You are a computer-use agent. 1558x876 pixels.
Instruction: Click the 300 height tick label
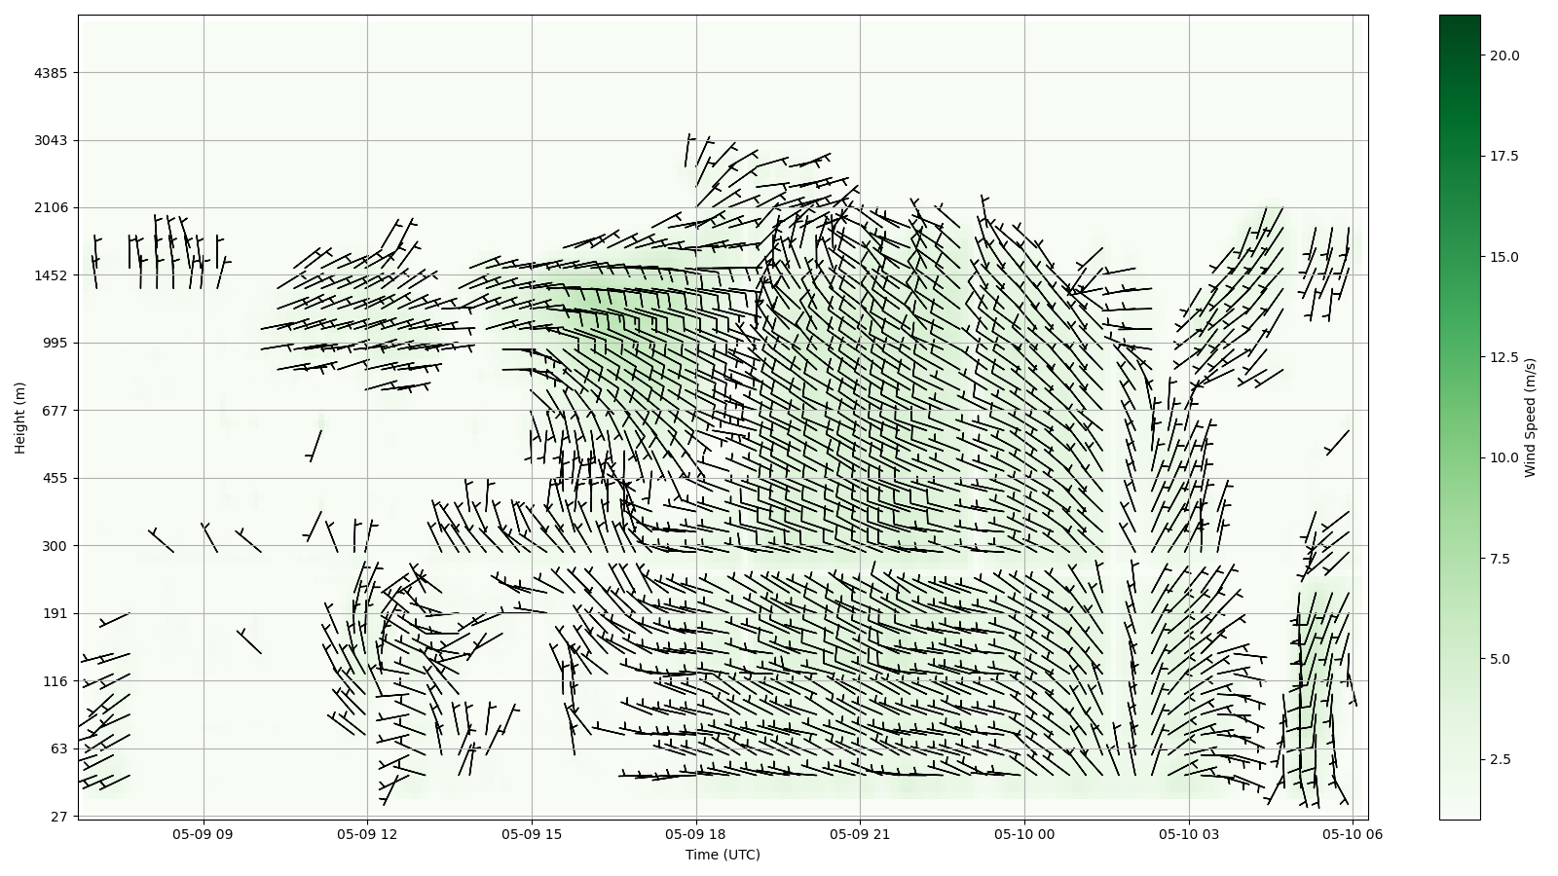(55, 546)
